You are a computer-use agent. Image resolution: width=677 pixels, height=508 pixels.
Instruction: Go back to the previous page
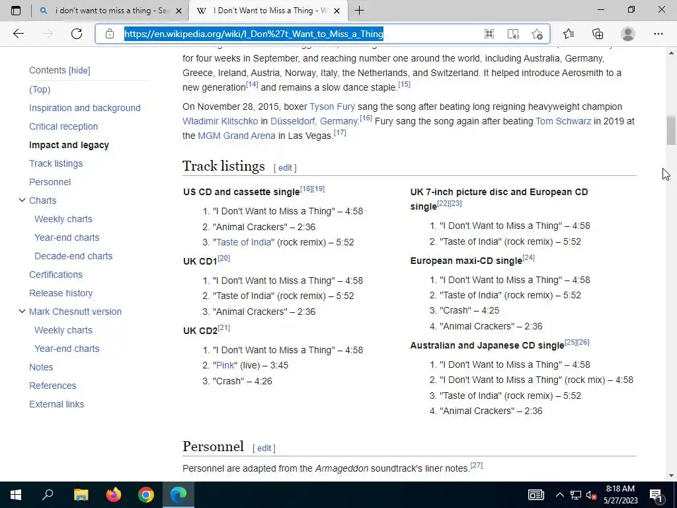coord(18,34)
